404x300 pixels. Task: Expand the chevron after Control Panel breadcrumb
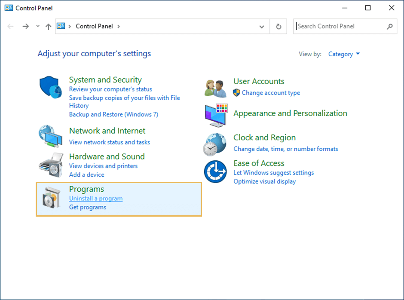119,26
